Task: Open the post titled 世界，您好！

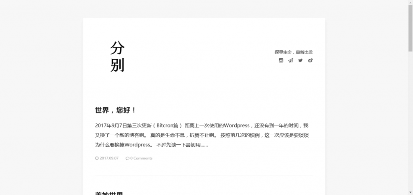Action: 115,110
